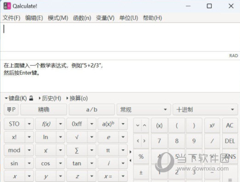Screen dimensions: 240x182
Task: Insert the π constant
Action: pyautogui.click(x=108, y=150)
